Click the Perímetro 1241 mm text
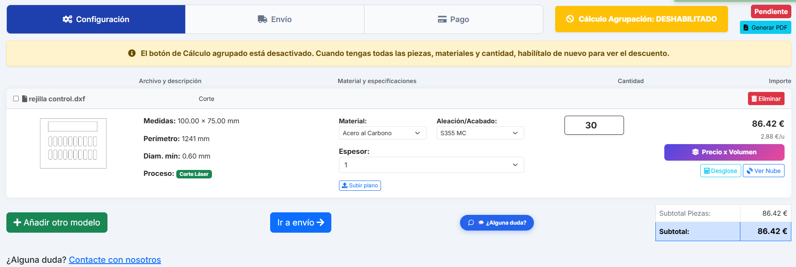796x267 pixels. [176, 139]
